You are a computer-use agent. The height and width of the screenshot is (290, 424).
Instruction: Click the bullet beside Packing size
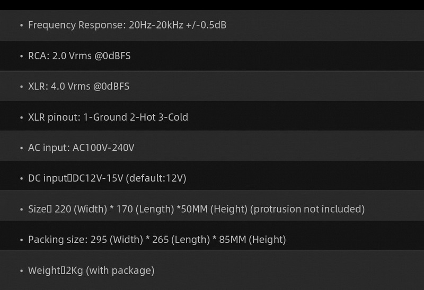click(x=21, y=240)
